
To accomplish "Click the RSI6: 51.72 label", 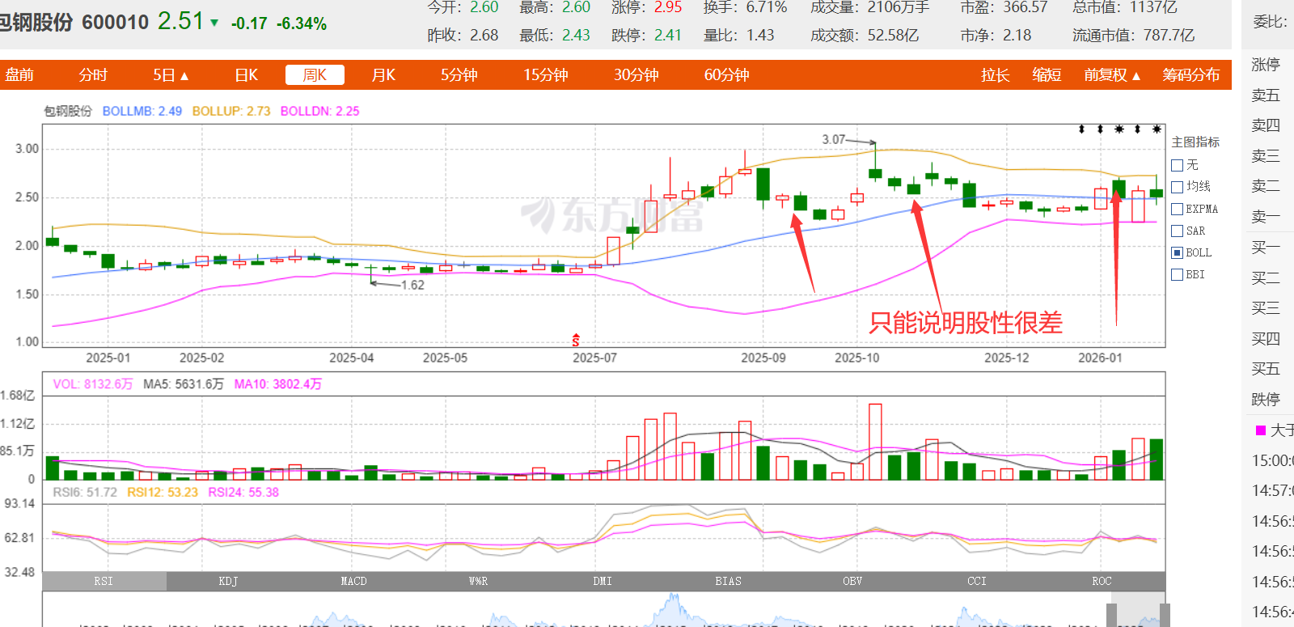I will [x=85, y=492].
